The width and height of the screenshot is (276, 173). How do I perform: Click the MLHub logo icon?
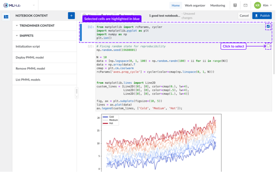[6, 5]
